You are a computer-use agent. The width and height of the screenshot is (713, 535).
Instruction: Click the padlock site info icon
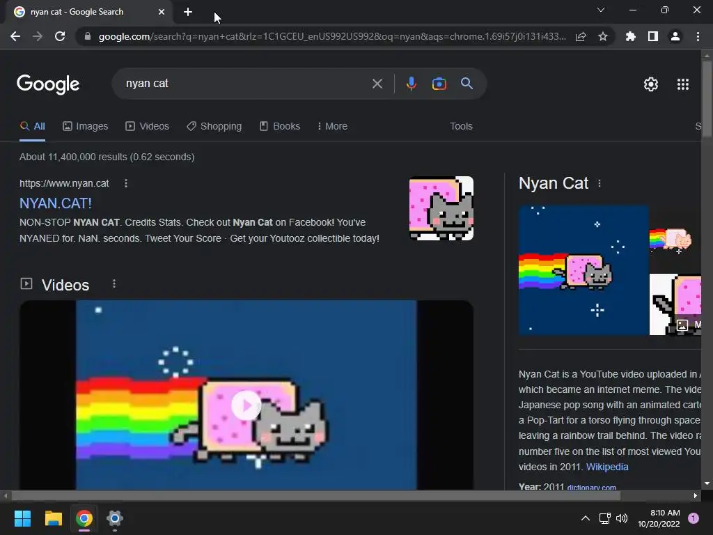point(88,36)
